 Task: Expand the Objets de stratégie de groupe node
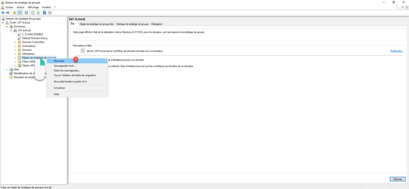[15, 58]
